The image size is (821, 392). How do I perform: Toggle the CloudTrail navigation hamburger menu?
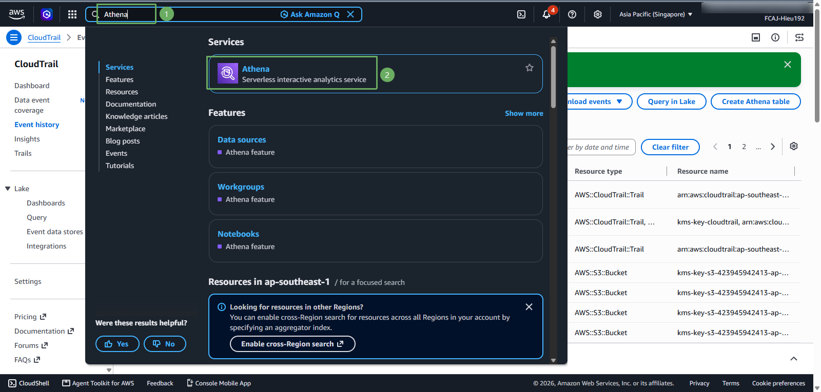pyautogui.click(x=14, y=37)
